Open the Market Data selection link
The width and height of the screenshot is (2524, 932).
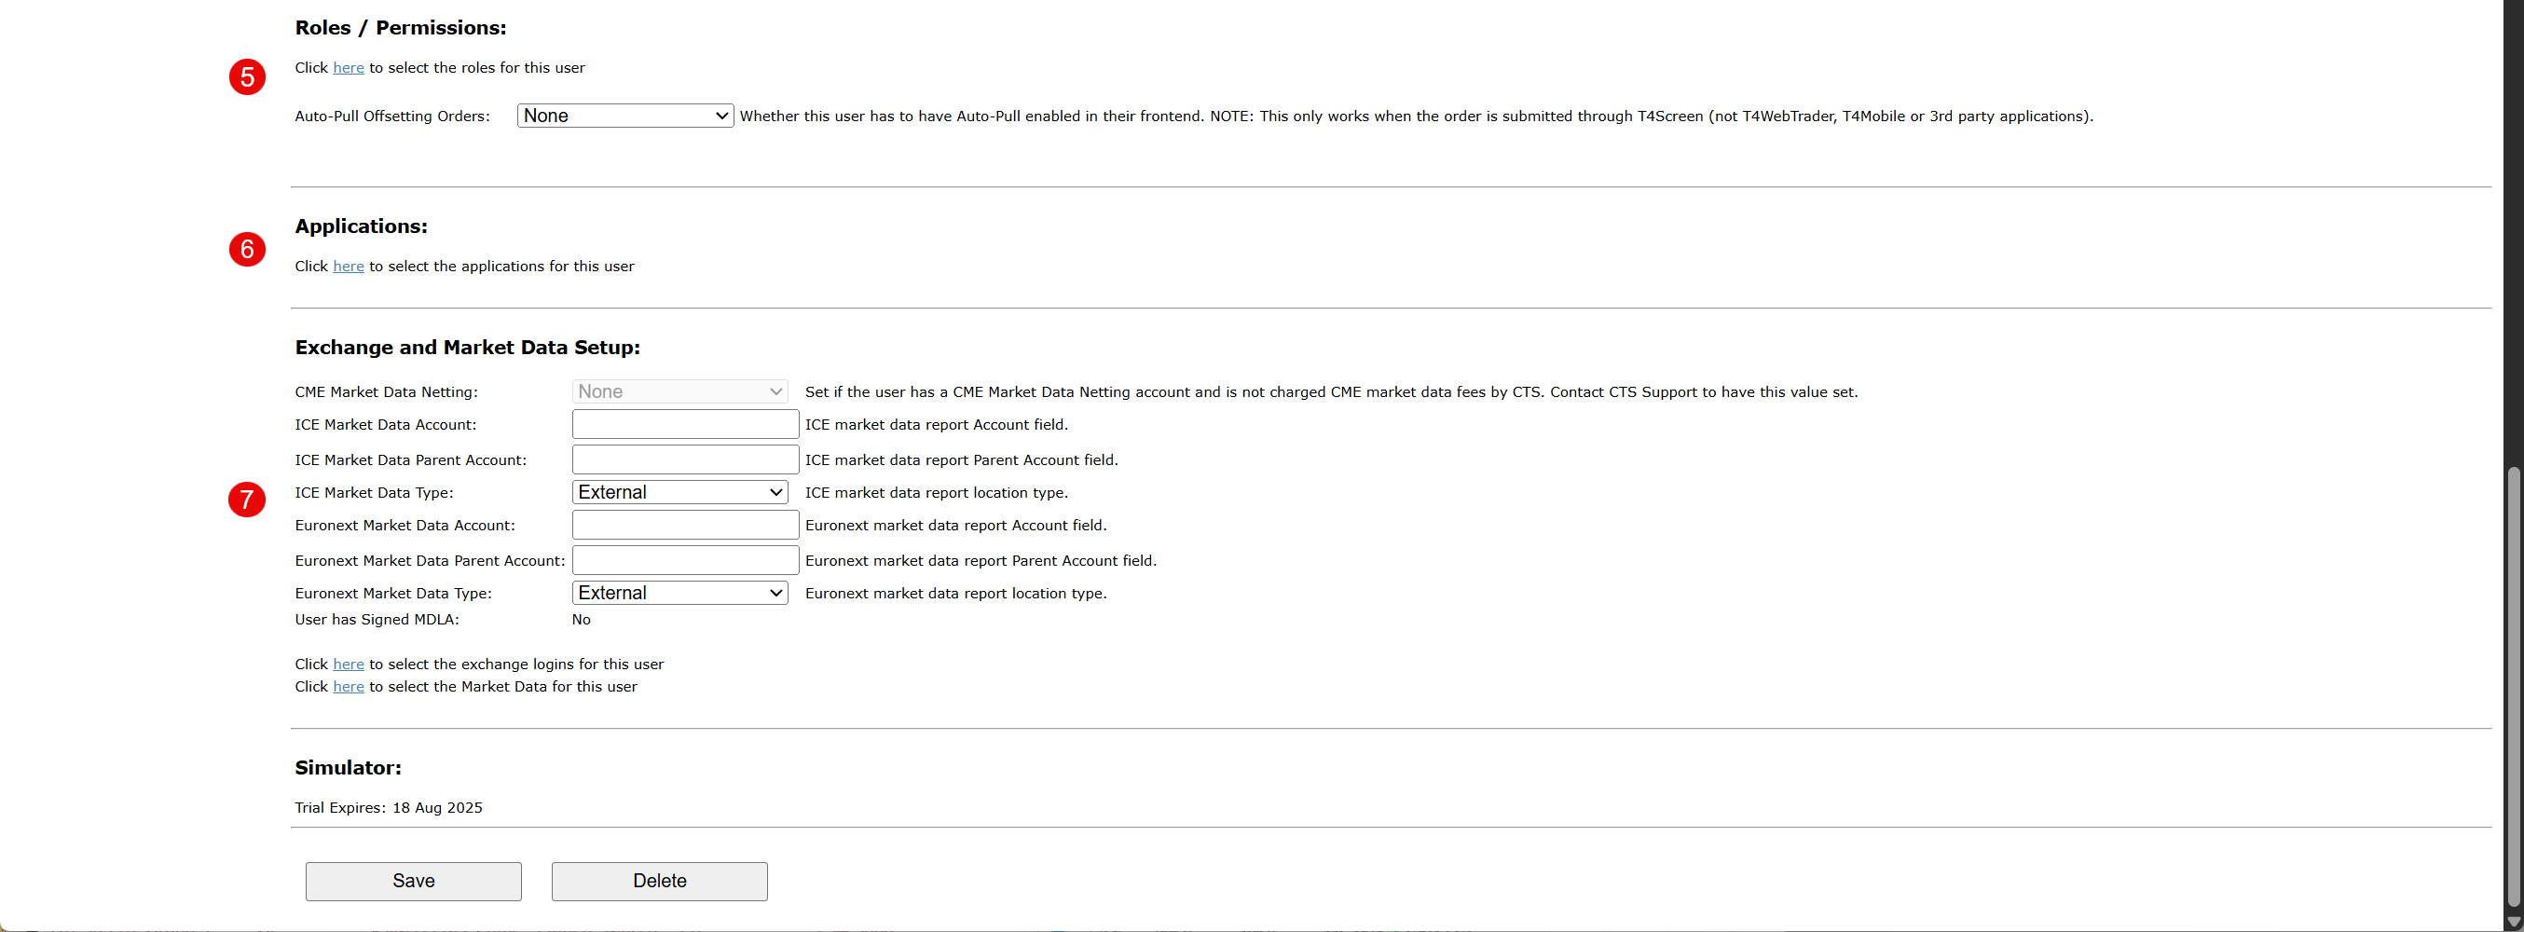(x=348, y=687)
